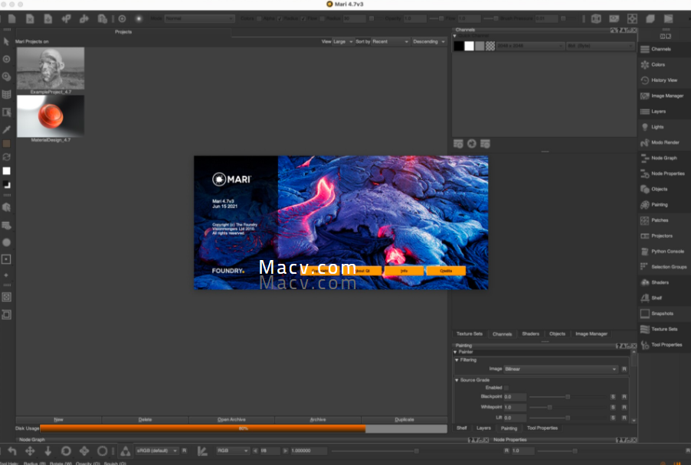Viewport: 691px width, 465px height.
Task: Click the Duplicate project button
Action: 404,419
